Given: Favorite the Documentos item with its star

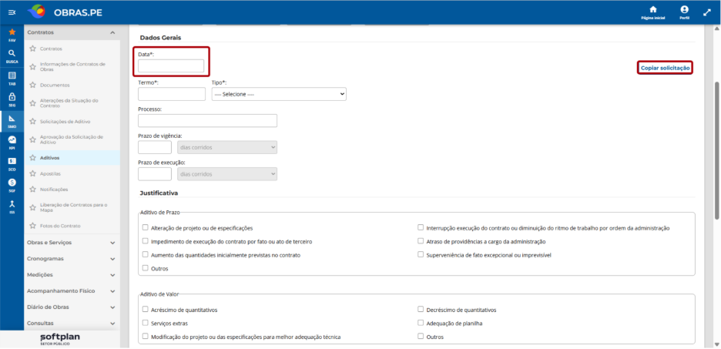Looking at the screenshot, I should click(32, 85).
